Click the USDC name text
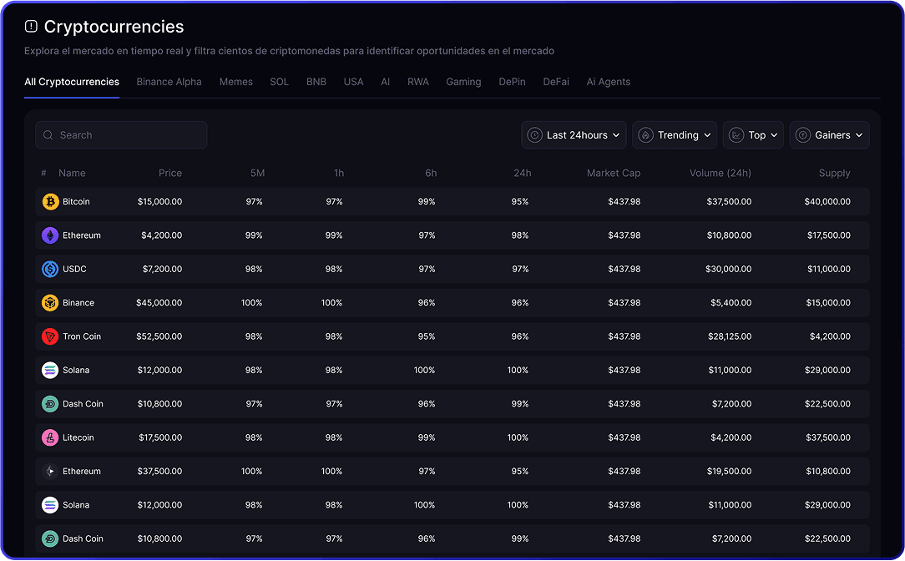 [x=74, y=269]
